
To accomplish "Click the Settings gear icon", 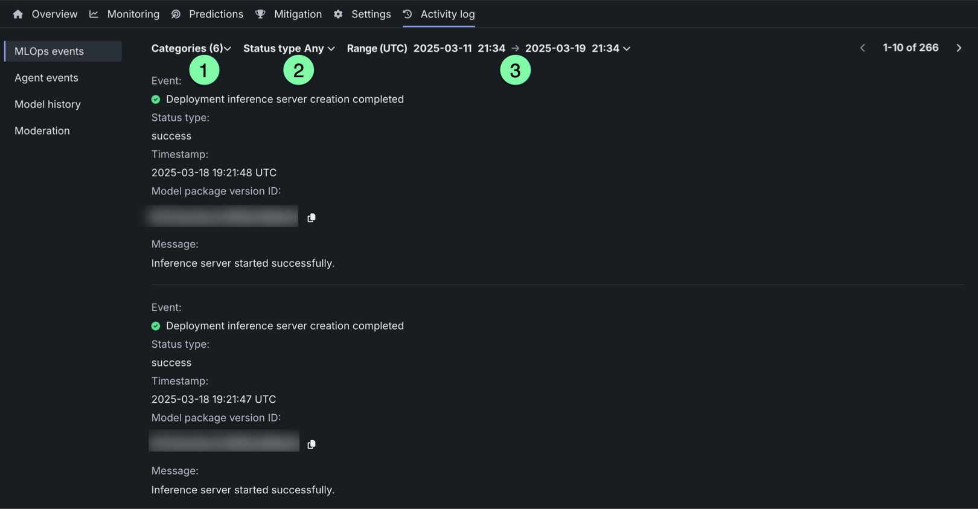I will 338,14.
